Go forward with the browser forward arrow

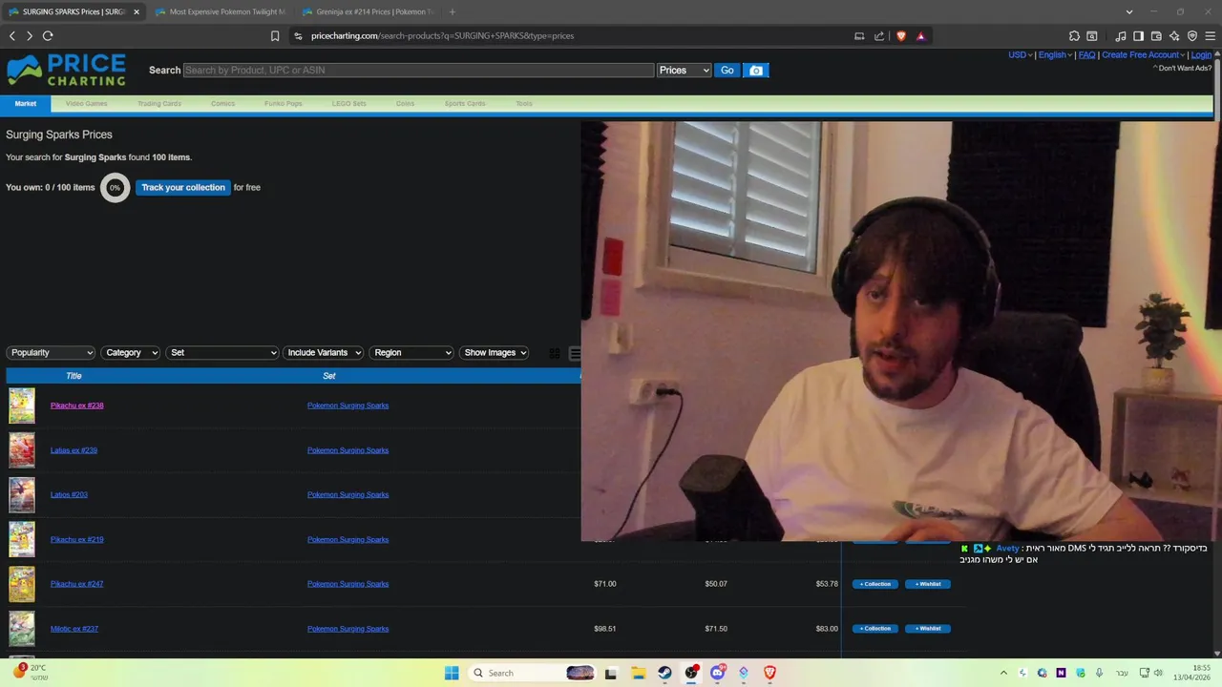pyautogui.click(x=30, y=35)
